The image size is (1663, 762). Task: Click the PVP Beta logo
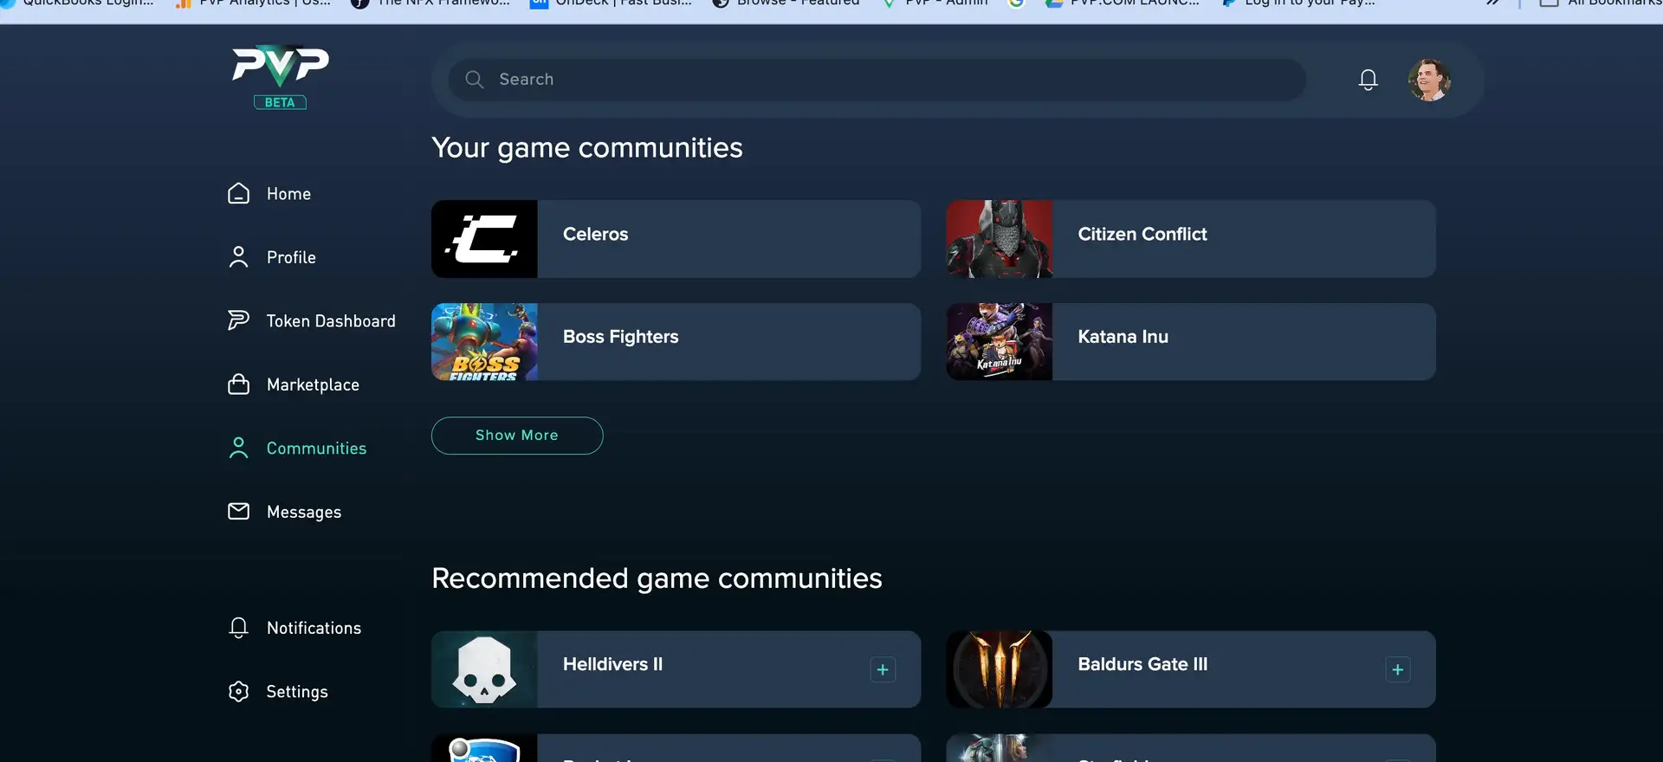coord(280,76)
